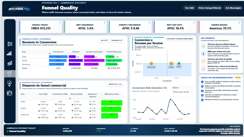Click sigma icon for EMEA volume insight

(203, 54)
